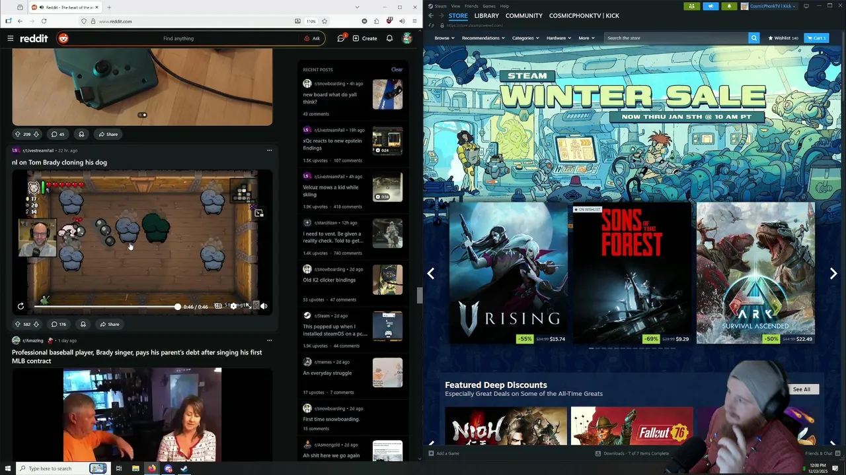The height and width of the screenshot is (475, 846).
Task: Upvote the post with 209 votes
Action: click(x=18, y=134)
